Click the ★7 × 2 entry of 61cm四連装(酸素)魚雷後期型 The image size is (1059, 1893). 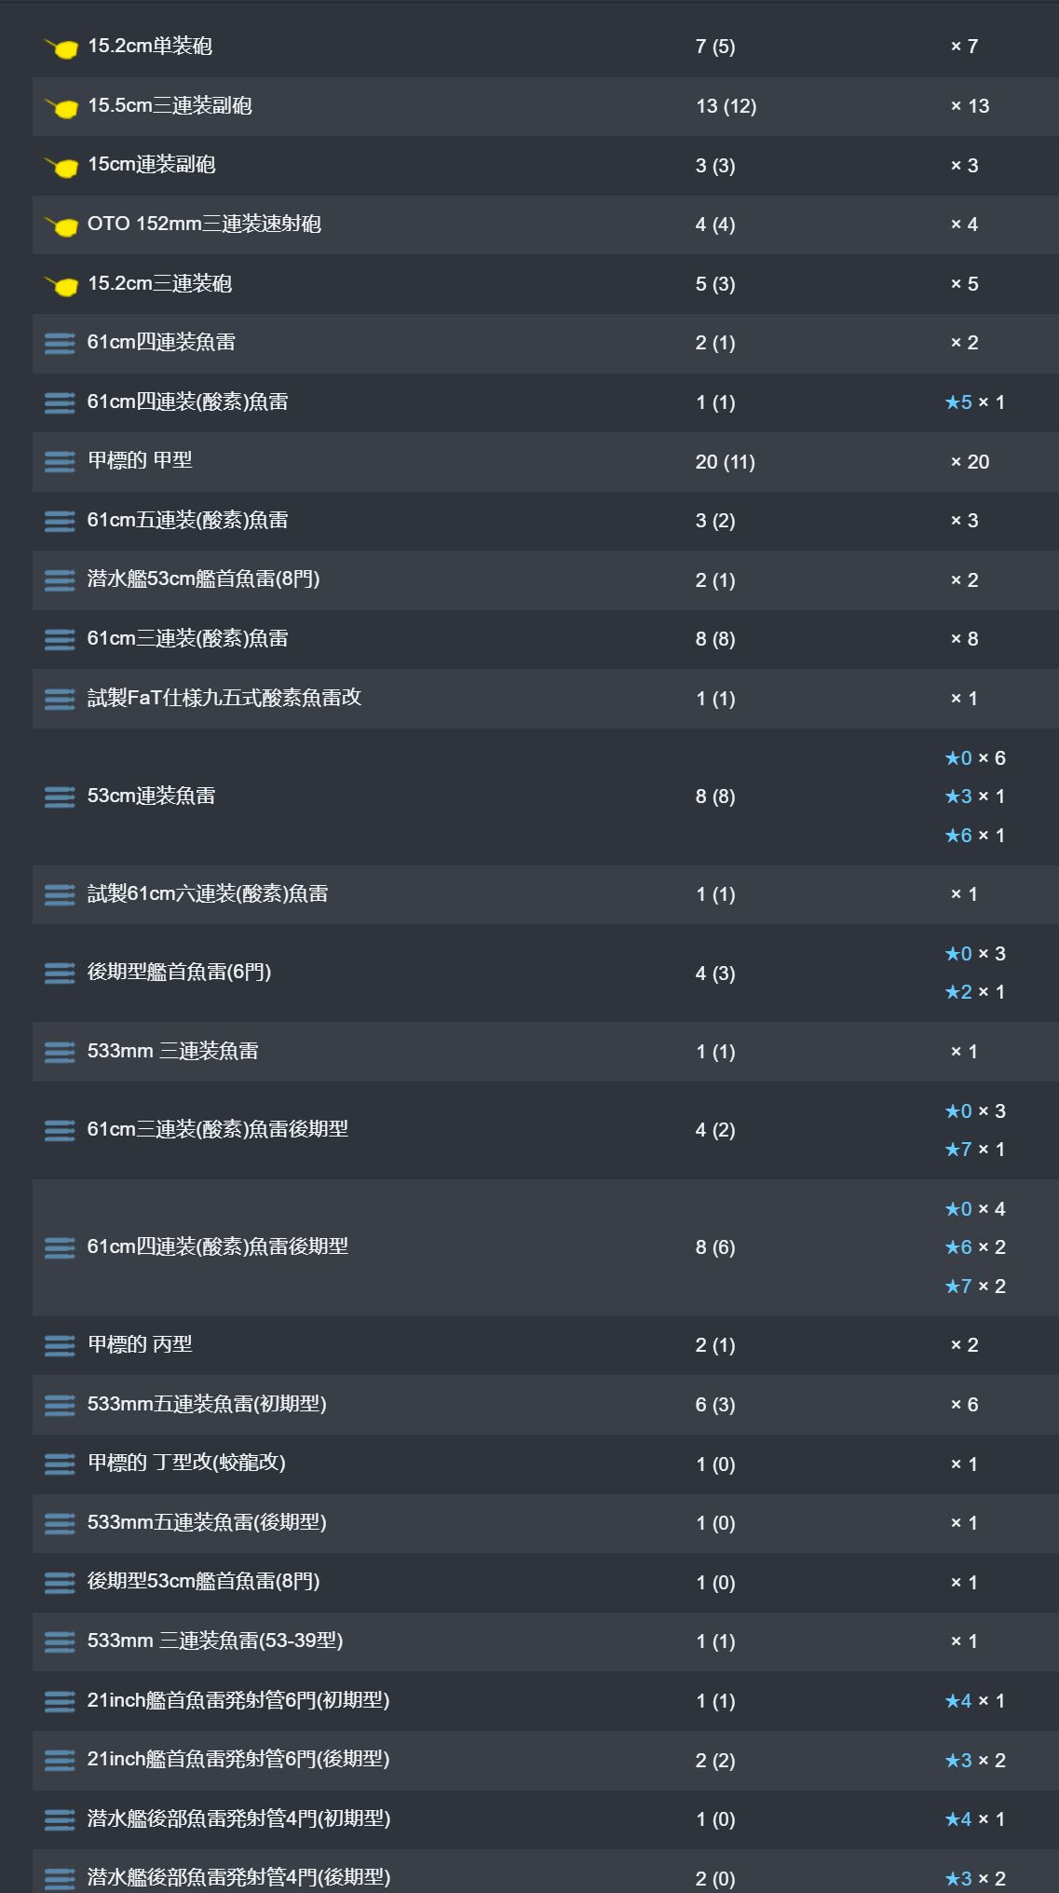pos(974,1287)
